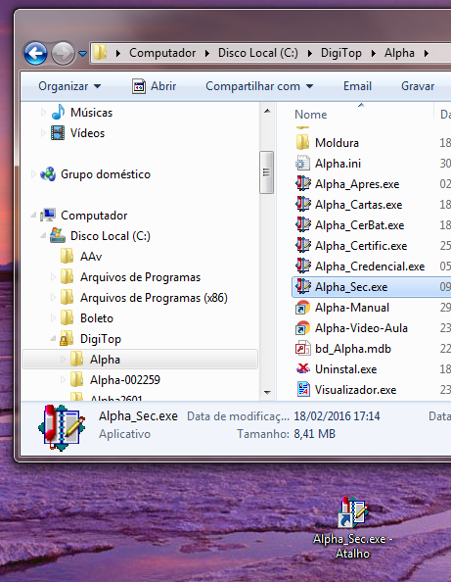
Task: Click the Computador monitor icon in tree
Action: coord(48,215)
